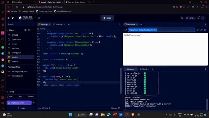Open the notifications bell
Image resolution: width=209 pixels, height=118 pixels.
[x=199, y=18]
